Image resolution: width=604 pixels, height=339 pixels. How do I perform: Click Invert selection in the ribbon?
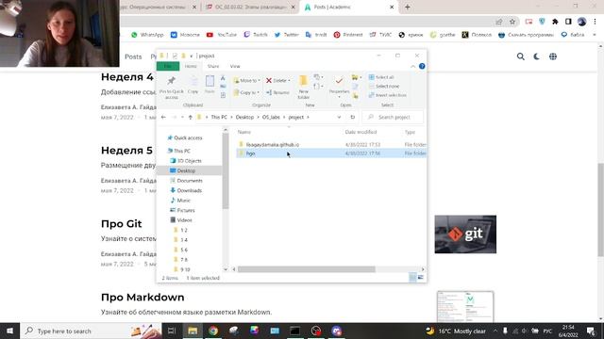pyautogui.click(x=388, y=95)
